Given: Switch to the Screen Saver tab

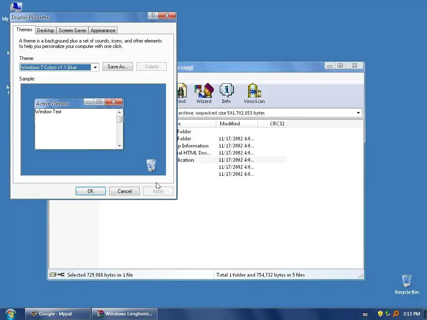Looking at the screenshot, I should coord(73,30).
